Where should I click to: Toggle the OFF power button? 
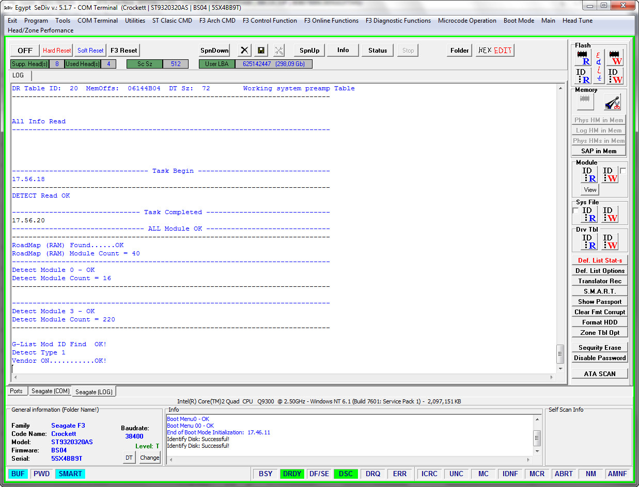[x=25, y=50]
